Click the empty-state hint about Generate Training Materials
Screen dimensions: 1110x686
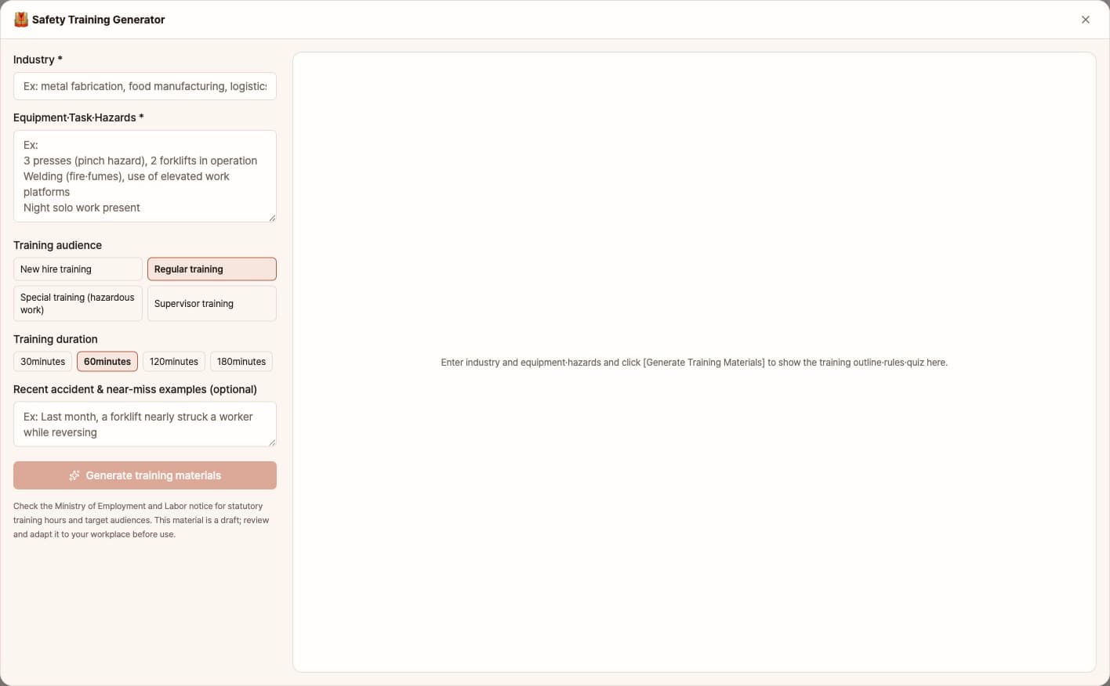tap(695, 363)
